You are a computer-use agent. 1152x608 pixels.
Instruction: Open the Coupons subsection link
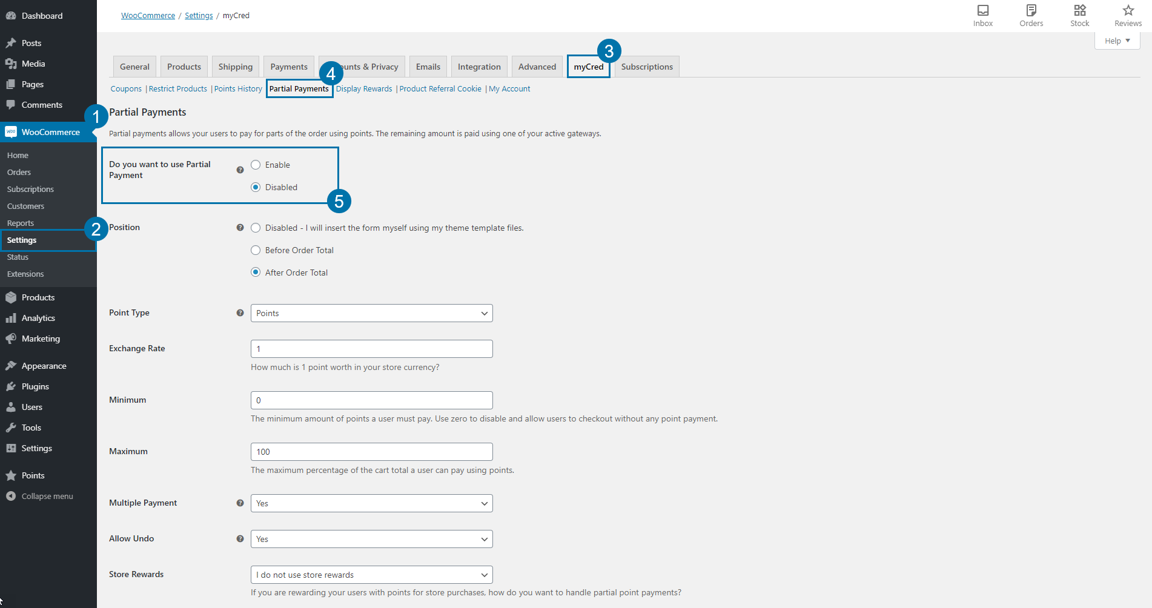pos(126,89)
